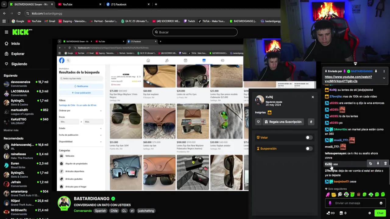The image size is (390, 219).
Task: Delete KviNj's aaa chat message
Action: (385, 164)
